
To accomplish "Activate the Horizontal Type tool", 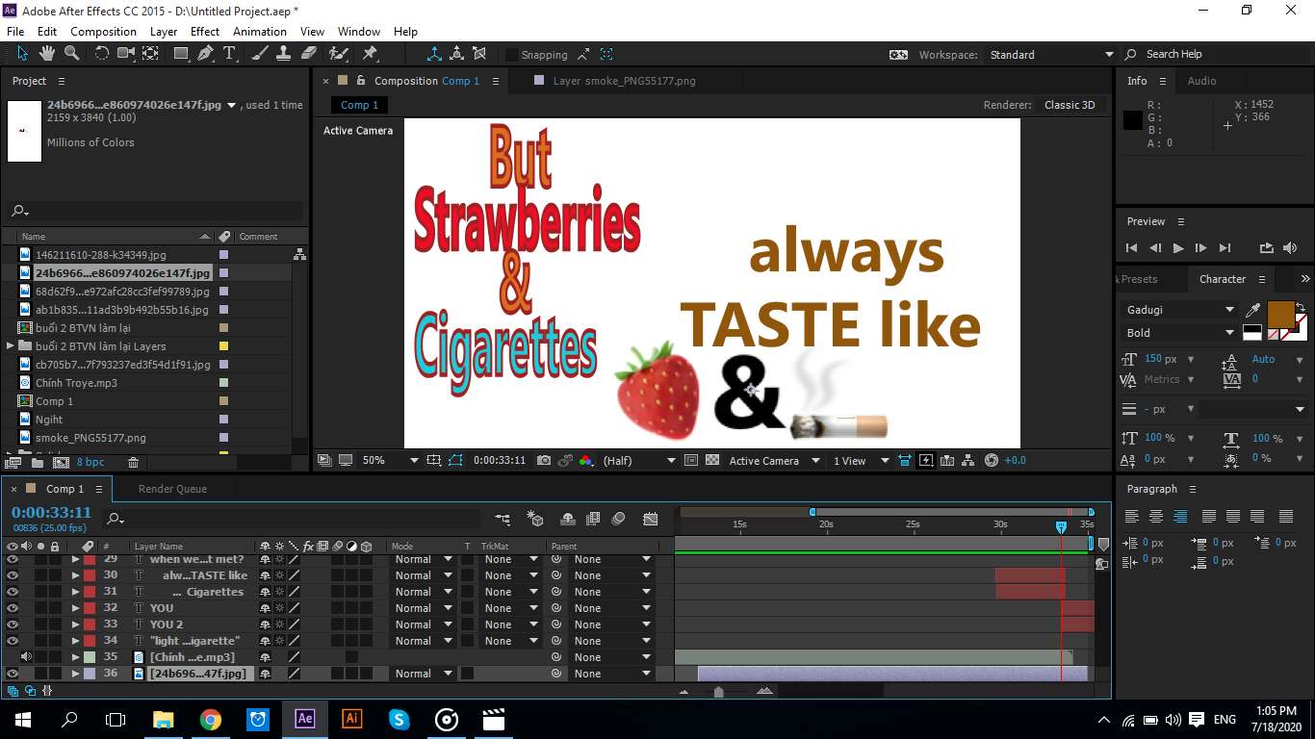I will (x=229, y=54).
